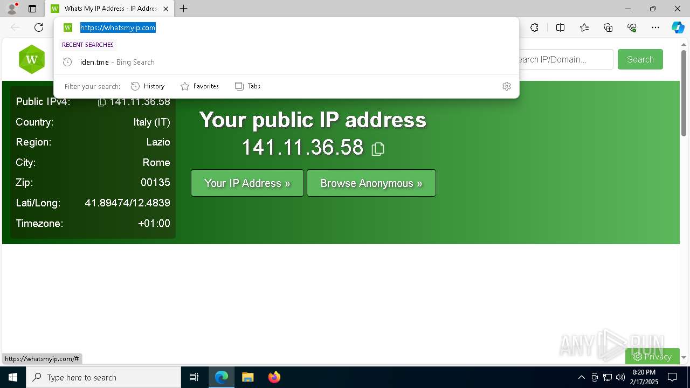690x388 pixels.
Task: Click the Search IP/Domain input field
Action: pyautogui.click(x=566, y=59)
